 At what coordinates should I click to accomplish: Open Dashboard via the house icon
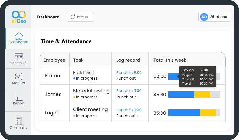19,36
